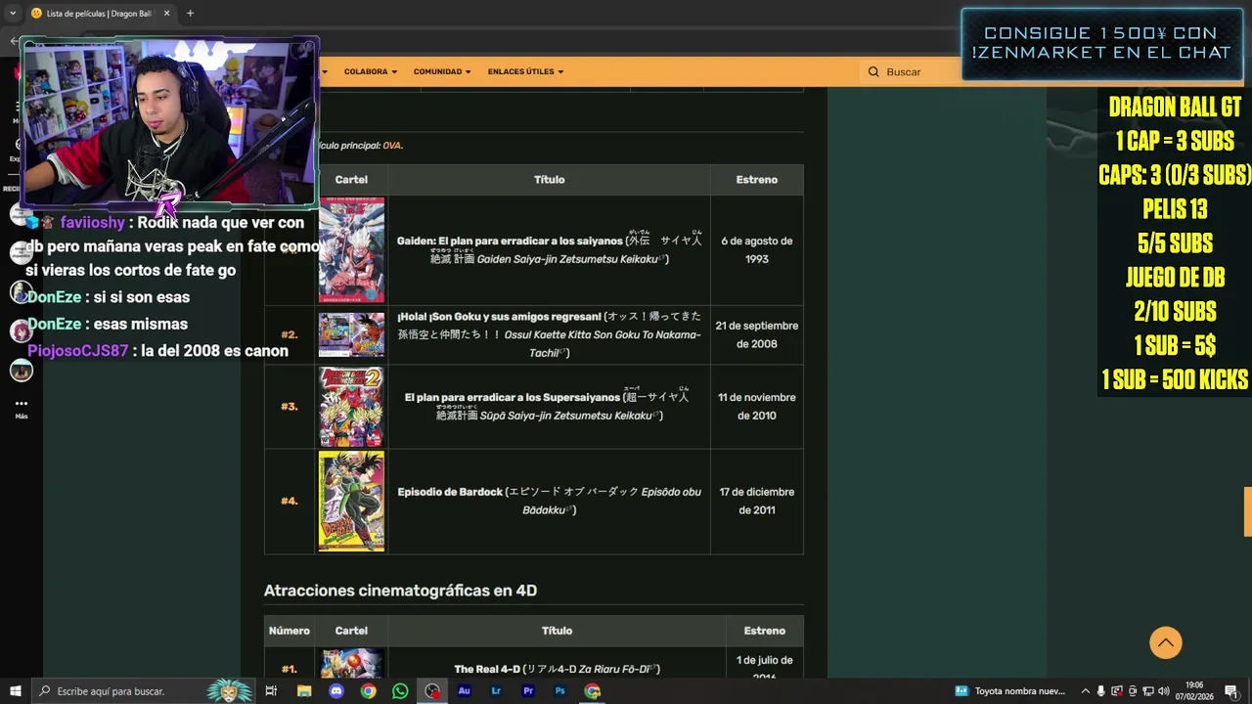The image size is (1252, 704).
Task: Open the Windows notification center
Action: 1231,691
